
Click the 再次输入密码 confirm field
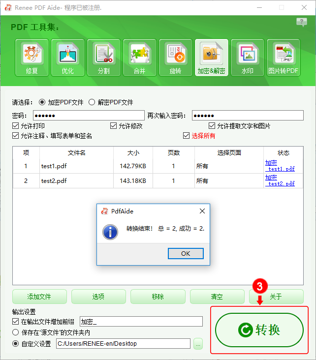(x=248, y=115)
